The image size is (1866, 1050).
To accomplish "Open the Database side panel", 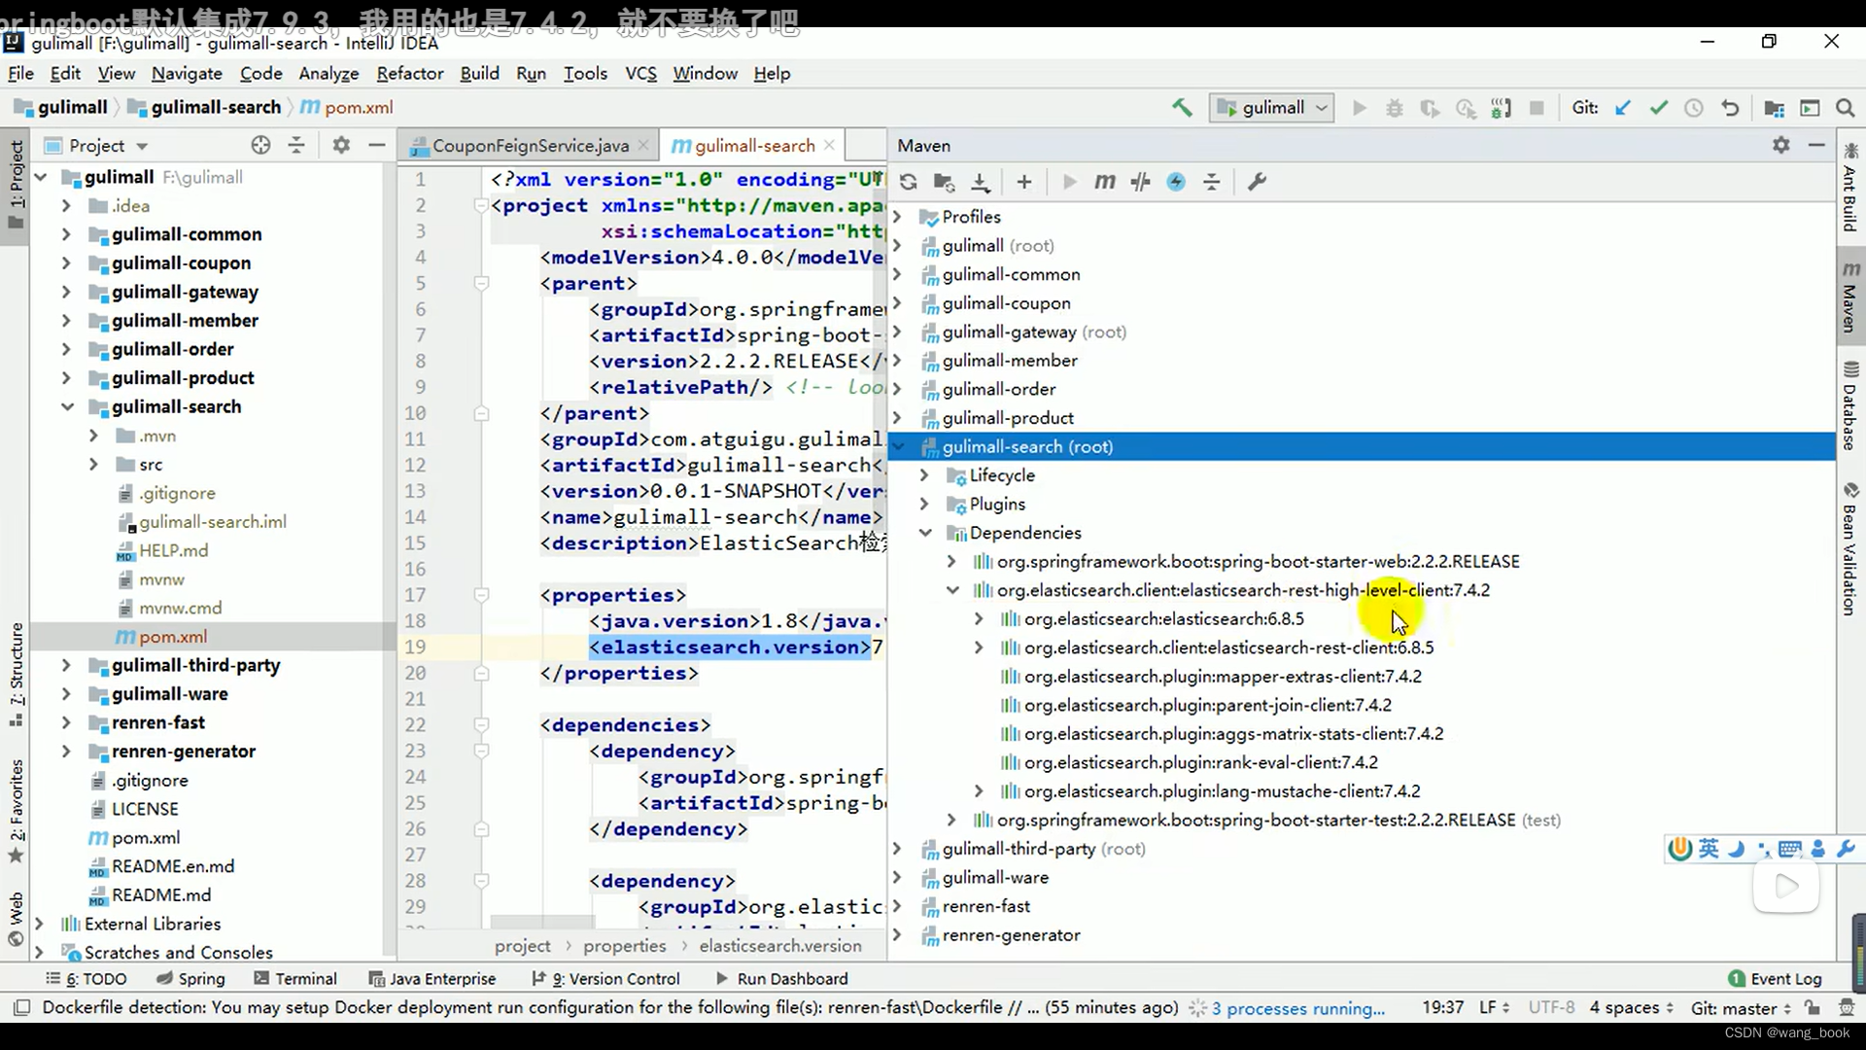I will point(1849,406).
